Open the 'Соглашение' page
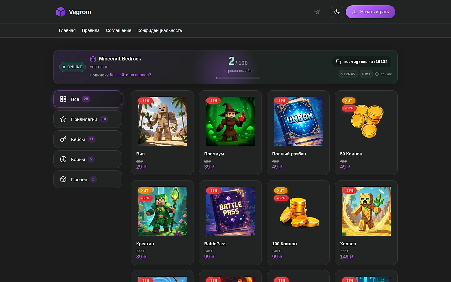The height and width of the screenshot is (282, 451). pyautogui.click(x=118, y=30)
